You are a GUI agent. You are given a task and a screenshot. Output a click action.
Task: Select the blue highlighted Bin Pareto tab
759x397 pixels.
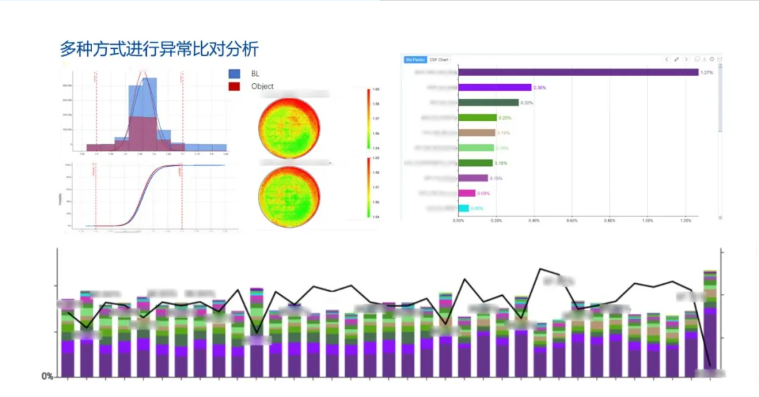pyautogui.click(x=415, y=60)
